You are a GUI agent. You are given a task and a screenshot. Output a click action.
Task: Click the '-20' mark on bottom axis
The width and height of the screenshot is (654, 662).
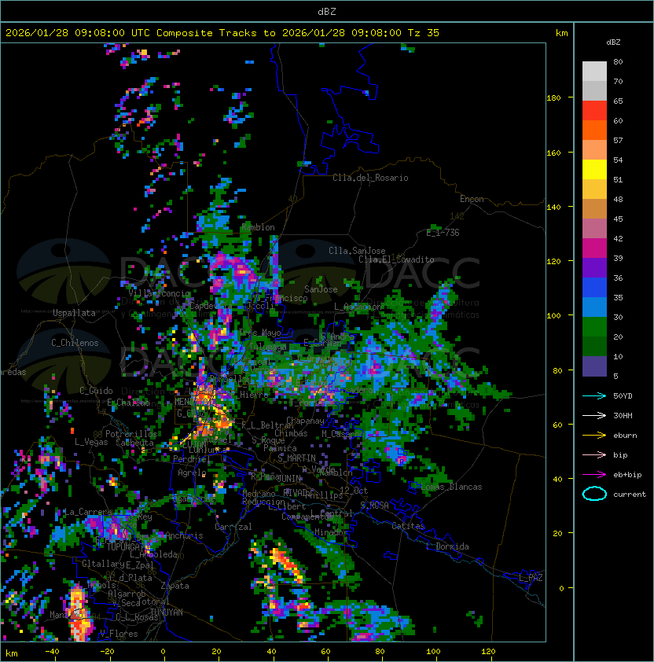107,652
